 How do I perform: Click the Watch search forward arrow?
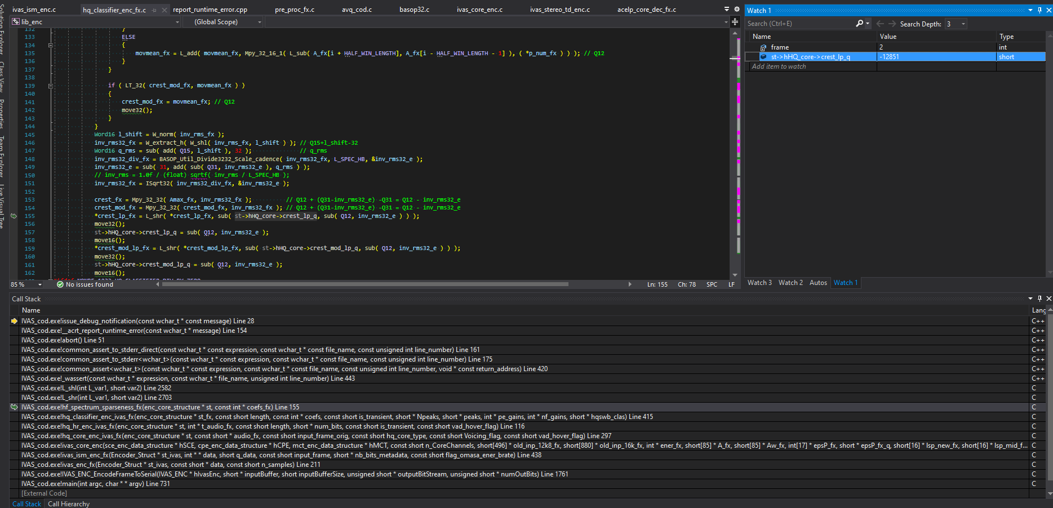point(892,24)
